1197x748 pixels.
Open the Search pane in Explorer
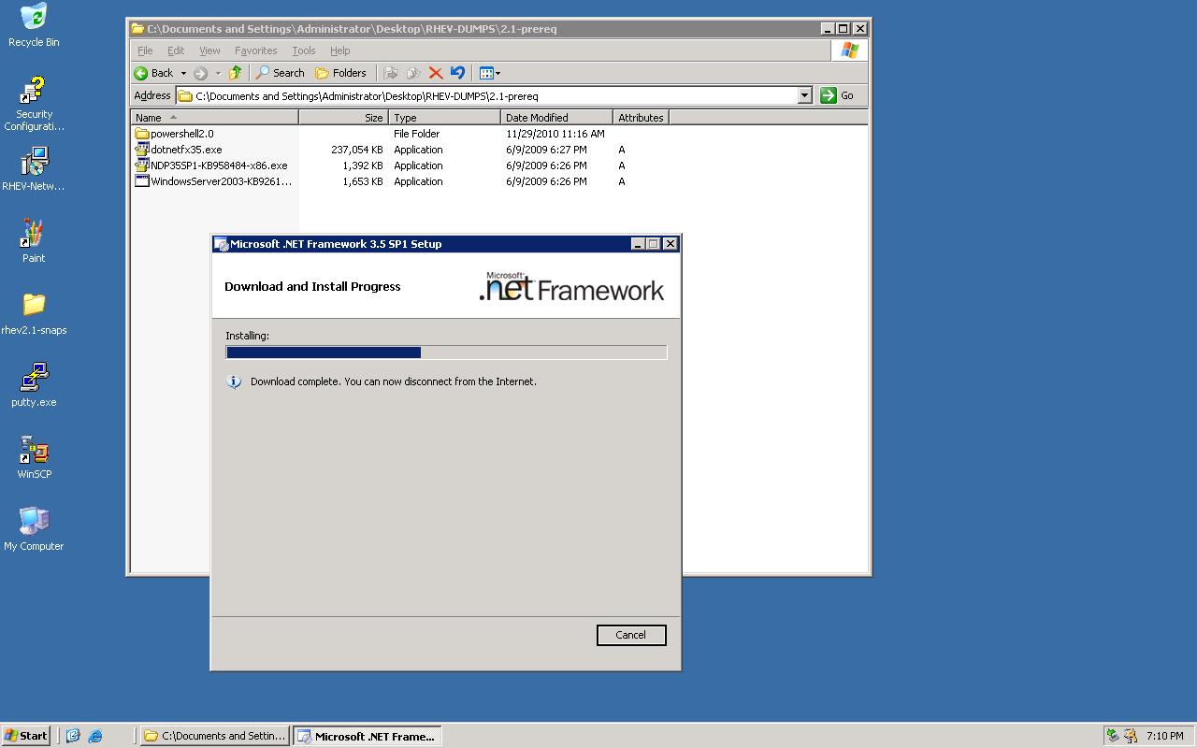281,73
